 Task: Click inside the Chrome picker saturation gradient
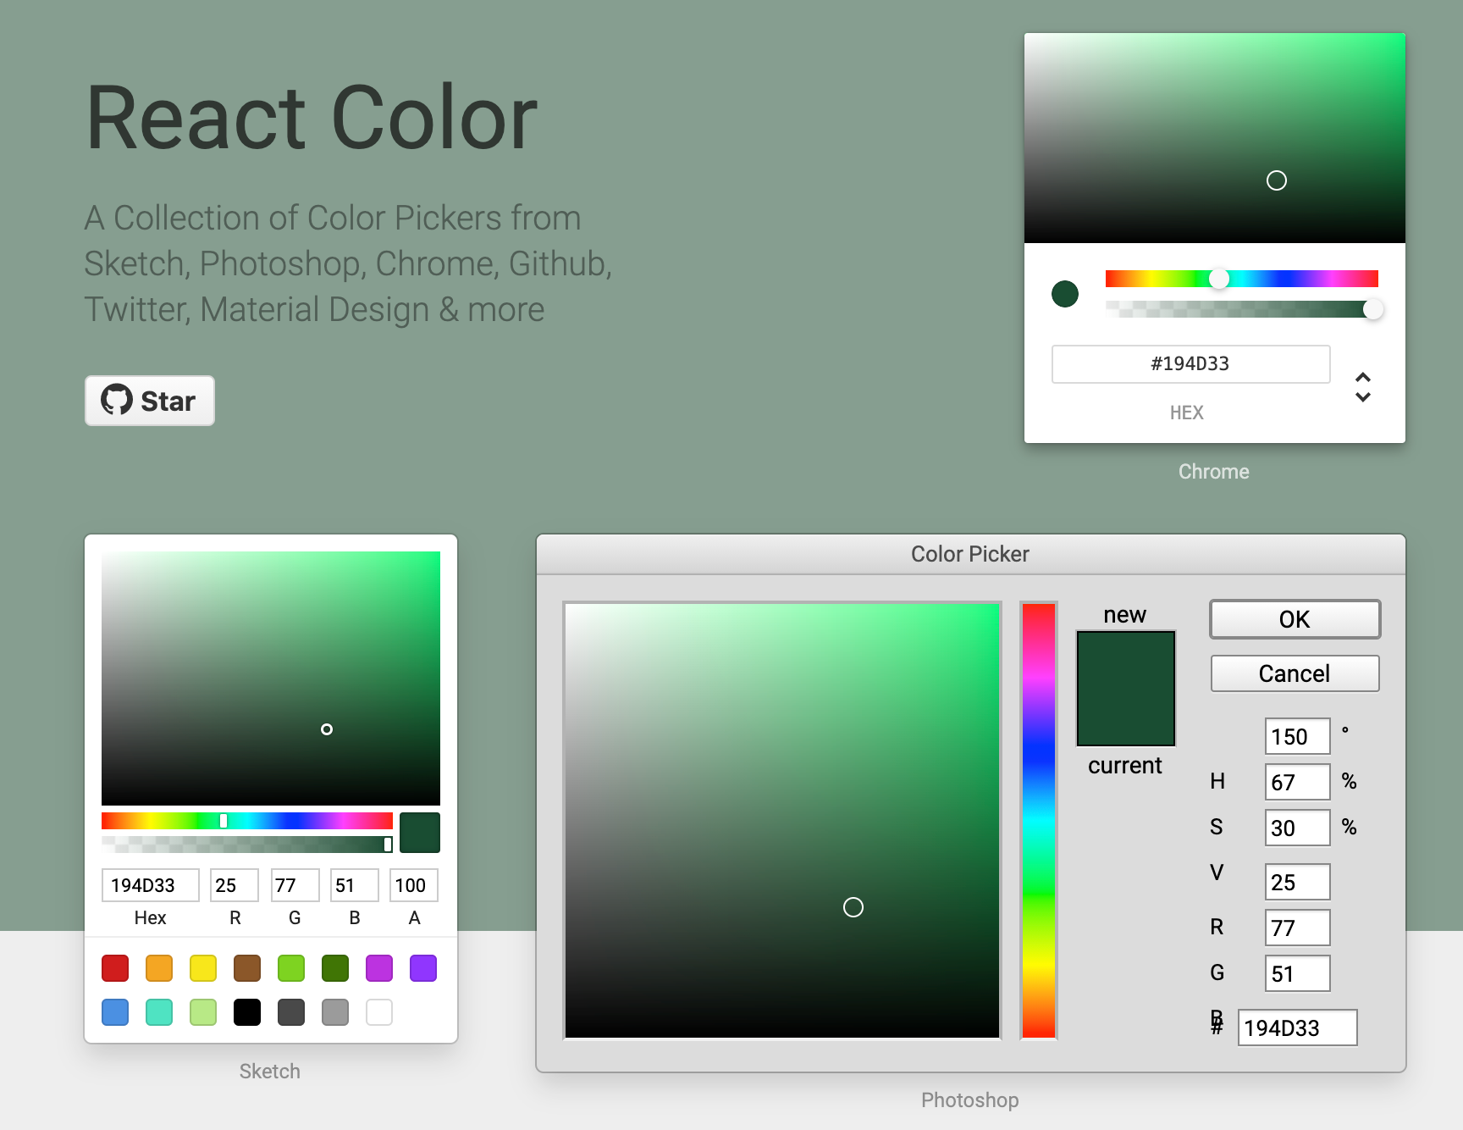pyautogui.click(x=1214, y=138)
